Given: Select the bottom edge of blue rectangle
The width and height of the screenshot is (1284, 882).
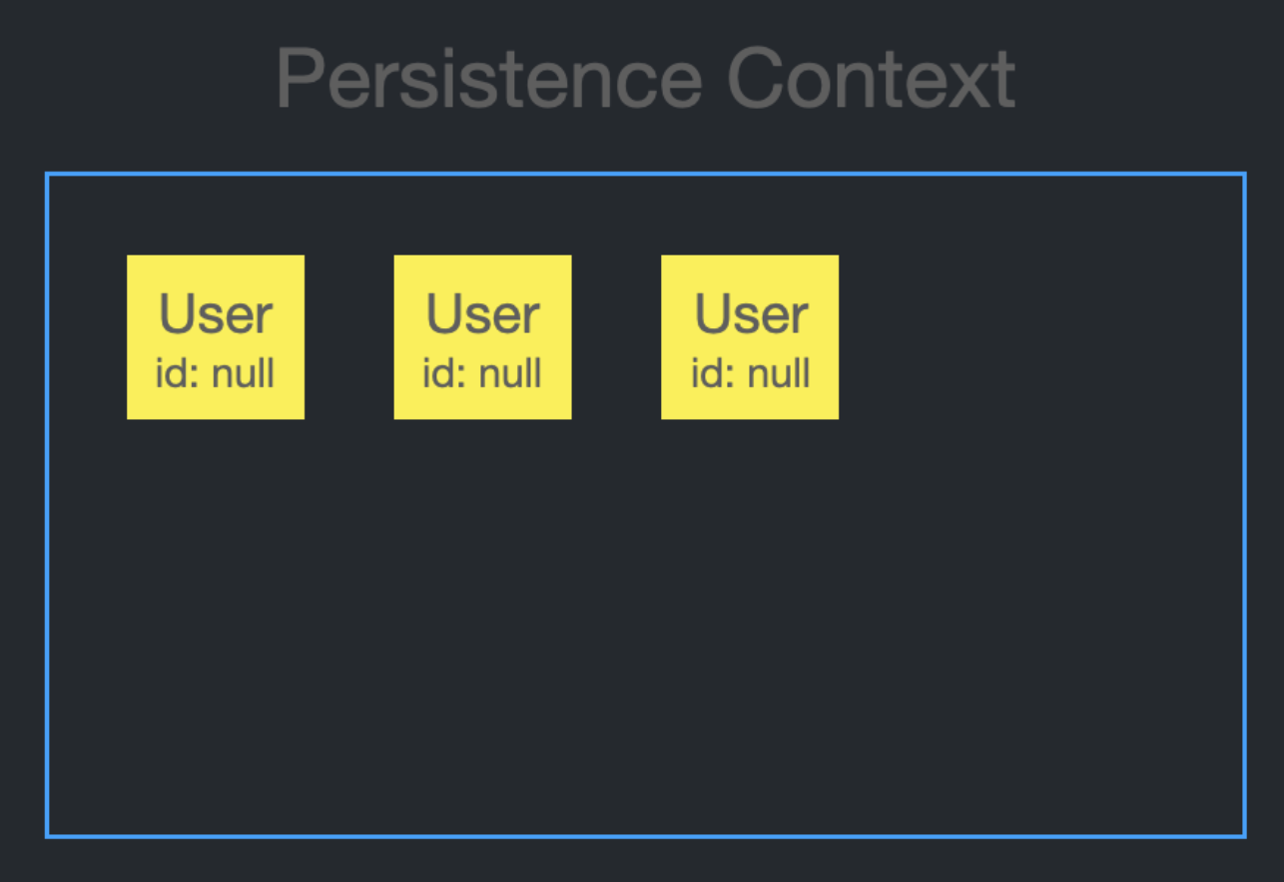Looking at the screenshot, I should pyautogui.click(x=645, y=836).
